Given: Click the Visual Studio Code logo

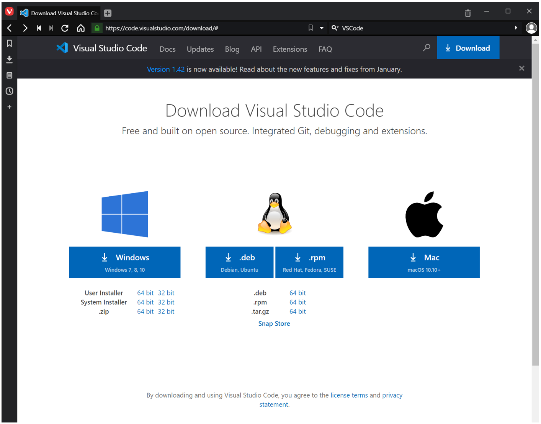Looking at the screenshot, I should point(101,48).
